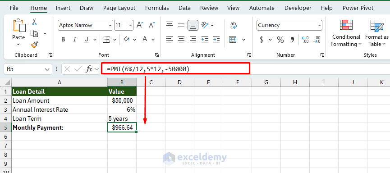This screenshot has width=390, height=173.
Task: Select cell with $50,000 loan amount
Action: [122, 100]
